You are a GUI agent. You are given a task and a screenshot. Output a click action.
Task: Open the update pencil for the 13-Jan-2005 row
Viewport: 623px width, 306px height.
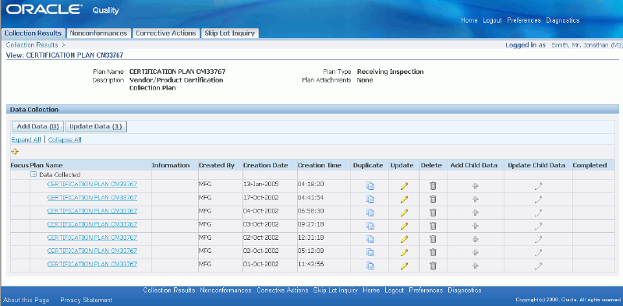point(404,186)
